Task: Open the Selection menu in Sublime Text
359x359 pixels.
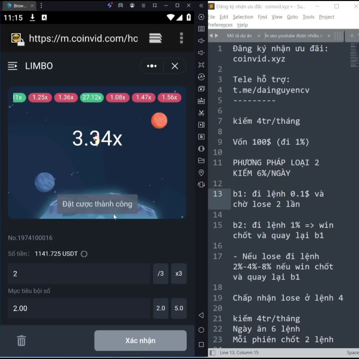Action: pos(243,17)
